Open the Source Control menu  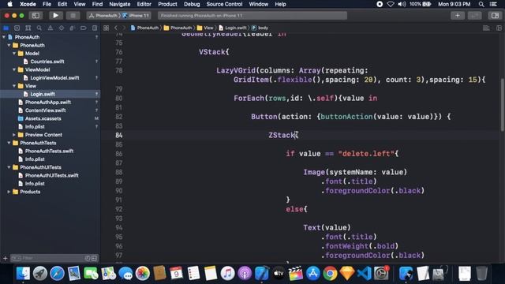(224, 4)
